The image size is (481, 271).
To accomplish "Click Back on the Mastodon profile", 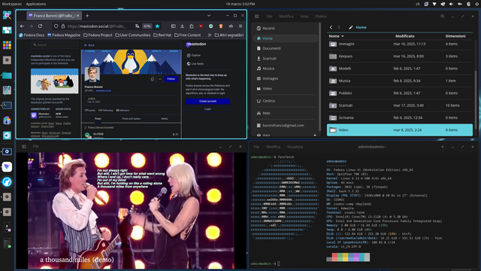I will [x=89, y=45].
